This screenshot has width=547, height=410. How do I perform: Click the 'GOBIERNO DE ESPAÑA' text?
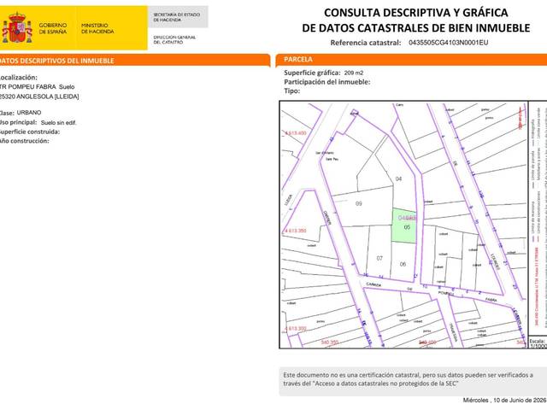[x=53, y=28]
